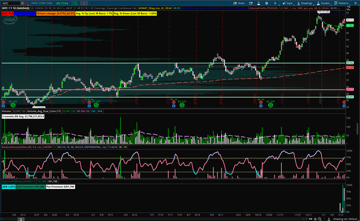Click the green dividend icon near 5/1
The image size is (360, 221).
click(x=96, y=106)
